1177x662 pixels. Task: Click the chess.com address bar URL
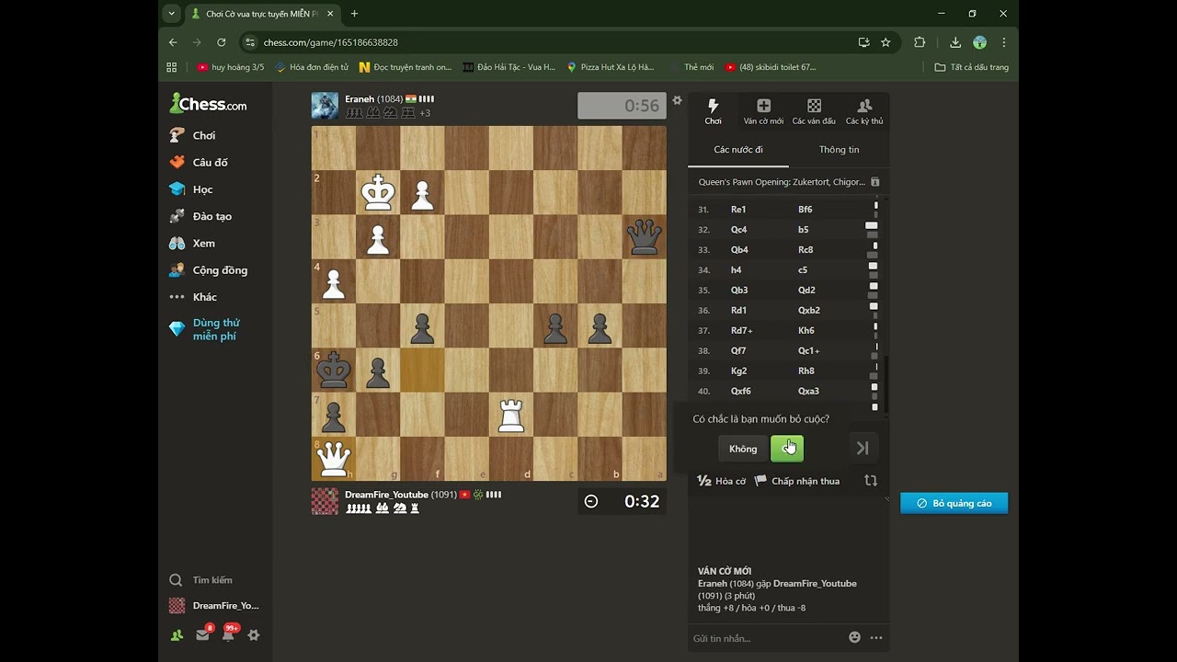pyautogui.click(x=331, y=42)
